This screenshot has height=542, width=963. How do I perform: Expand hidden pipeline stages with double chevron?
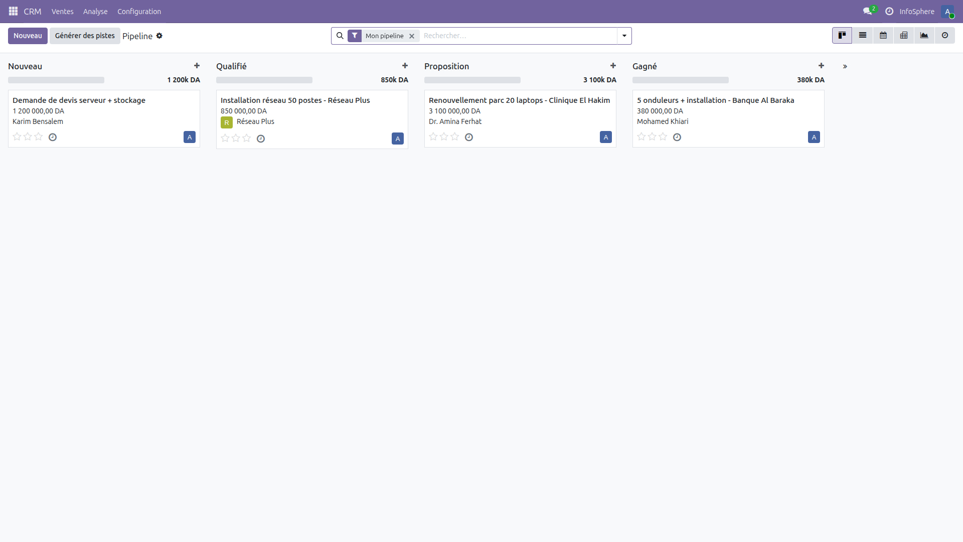coord(845,66)
